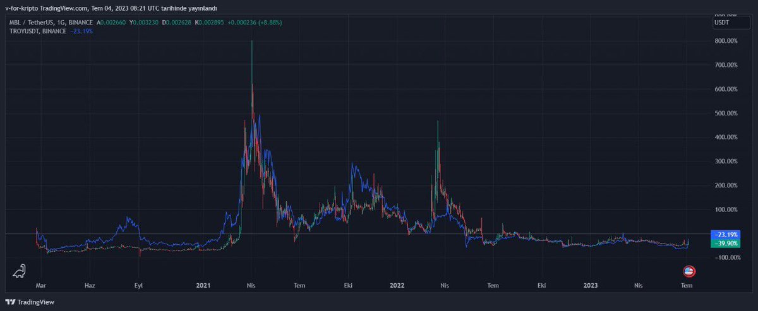Click the green -39.90% price axis tag
The width and height of the screenshot is (758, 311).
[x=725, y=243]
